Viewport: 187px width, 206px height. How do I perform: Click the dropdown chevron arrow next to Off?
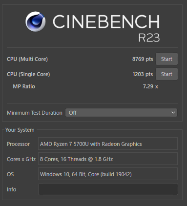pyautogui.click(x=173, y=113)
